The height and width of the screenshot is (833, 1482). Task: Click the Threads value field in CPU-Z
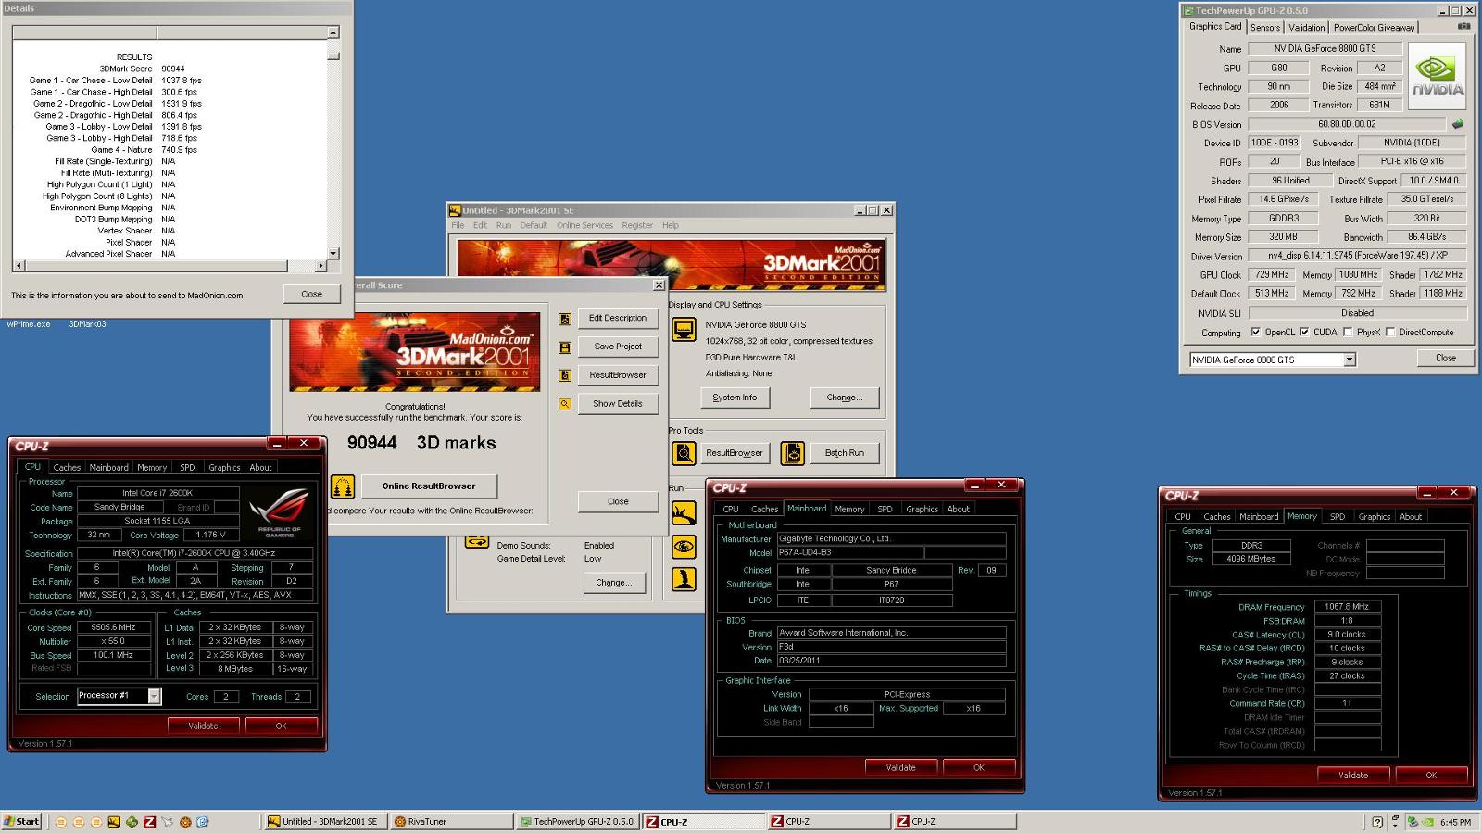(296, 697)
